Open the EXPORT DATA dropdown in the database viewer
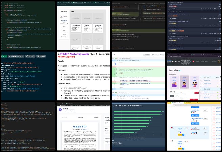Image resolution: width=222 pixels, height=152 pixels. coord(16,56)
